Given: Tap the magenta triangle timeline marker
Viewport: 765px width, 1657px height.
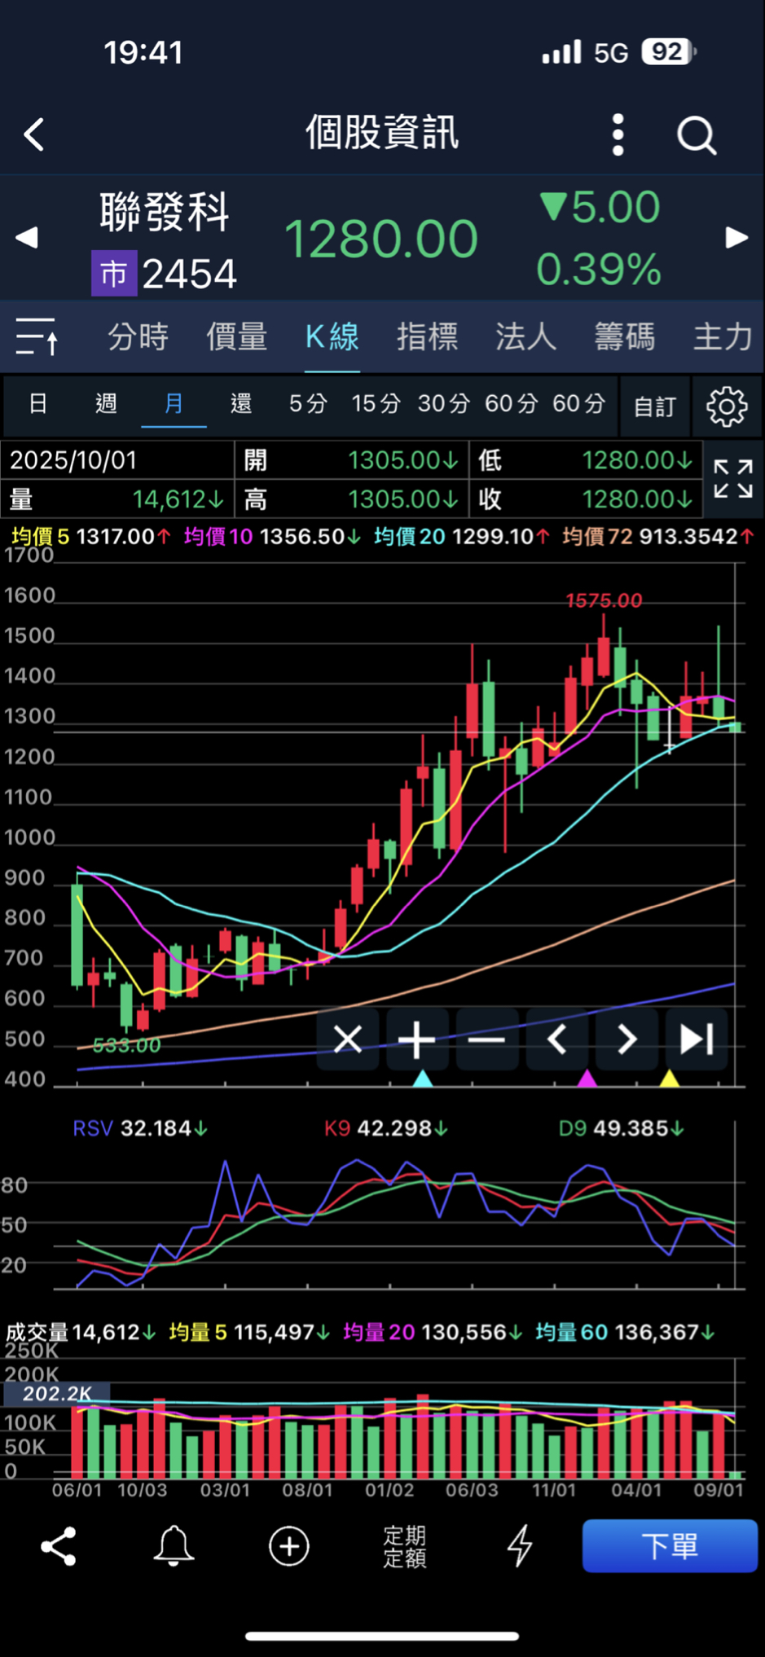Looking at the screenshot, I should pyautogui.click(x=587, y=1079).
